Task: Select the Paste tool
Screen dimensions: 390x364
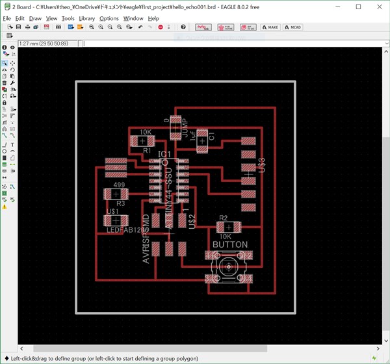Action: tap(12, 77)
